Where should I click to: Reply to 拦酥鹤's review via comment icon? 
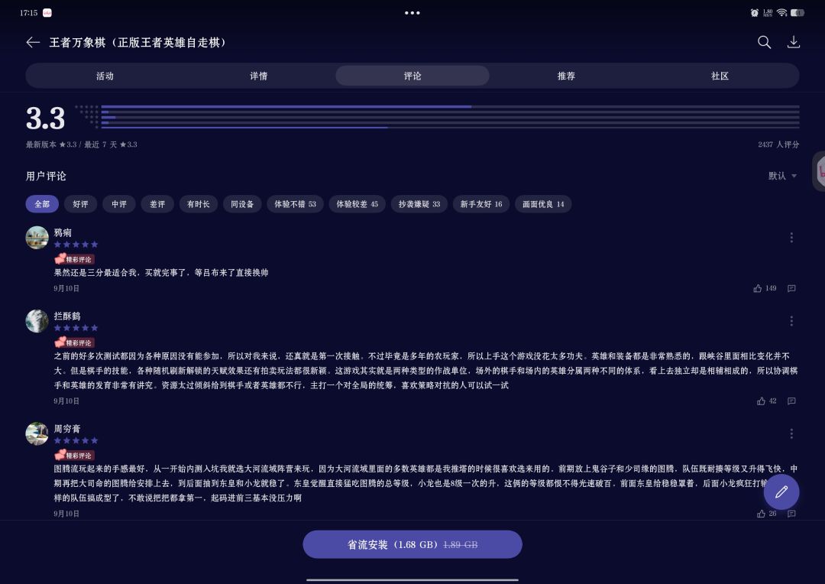click(x=791, y=401)
